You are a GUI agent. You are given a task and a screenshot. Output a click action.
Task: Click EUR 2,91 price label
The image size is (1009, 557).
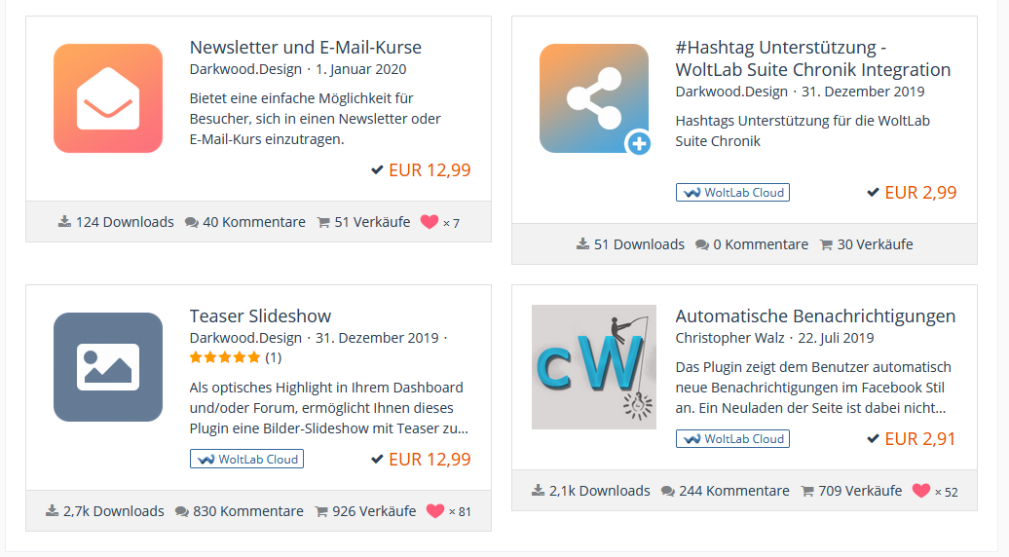[x=920, y=439]
